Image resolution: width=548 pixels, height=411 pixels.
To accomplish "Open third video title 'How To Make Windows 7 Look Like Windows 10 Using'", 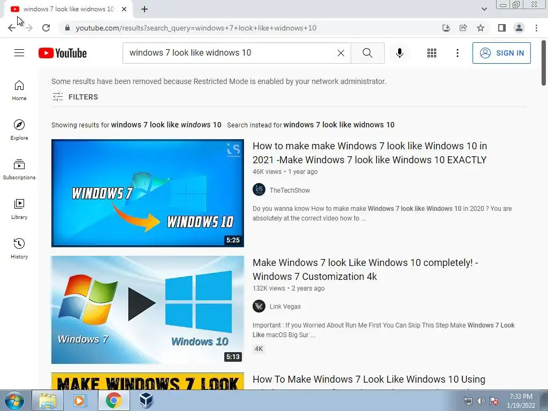I will click(369, 379).
